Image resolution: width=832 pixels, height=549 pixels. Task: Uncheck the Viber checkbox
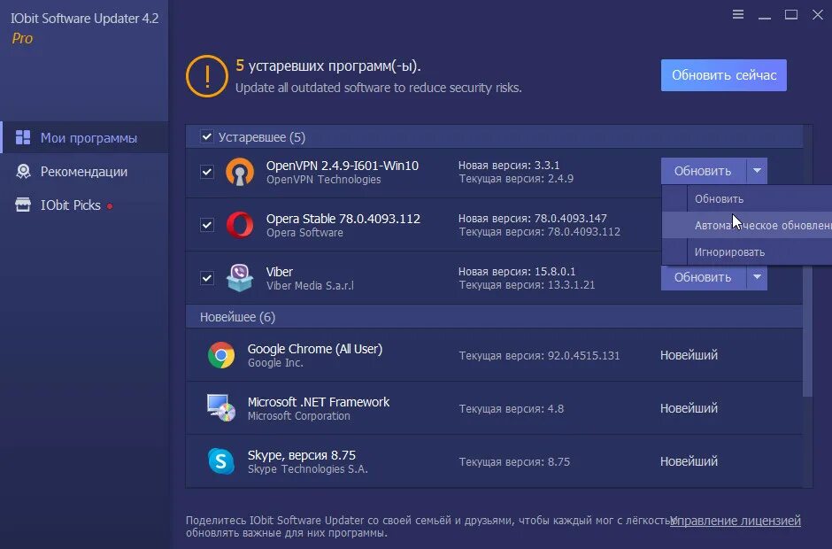[x=207, y=278]
